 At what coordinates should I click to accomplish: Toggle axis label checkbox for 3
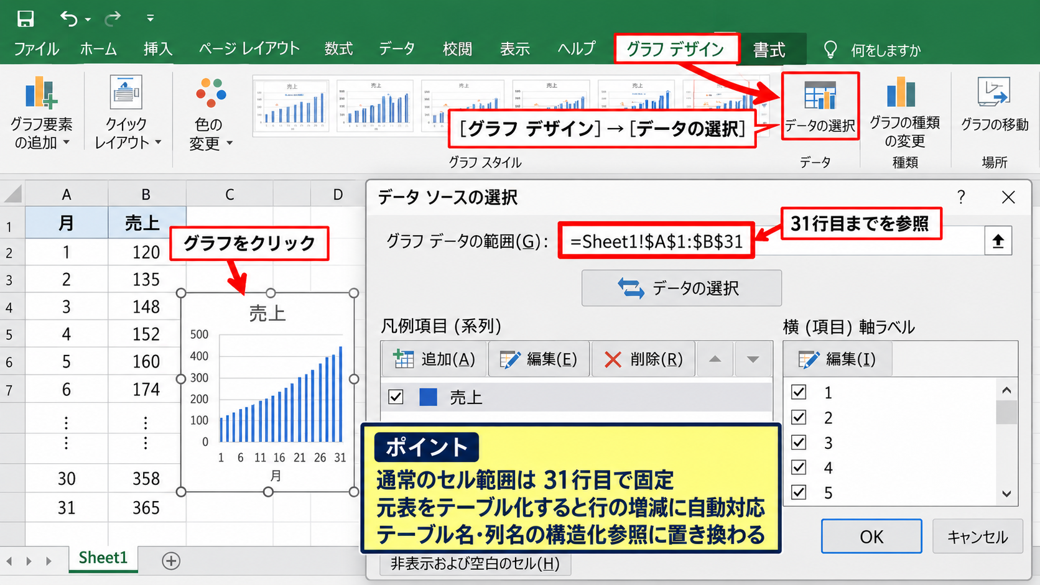pyautogui.click(x=799, y=442)
